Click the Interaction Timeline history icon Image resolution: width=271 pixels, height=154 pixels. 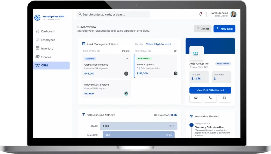pyautogui.click(x=191, y=116)
